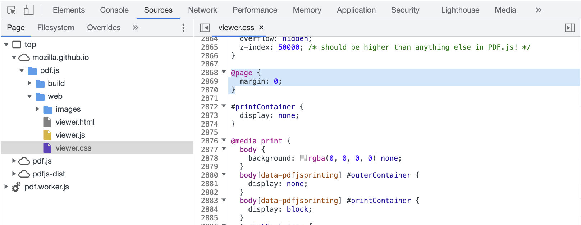
Task: Select the images folder row
Action: 97,109
